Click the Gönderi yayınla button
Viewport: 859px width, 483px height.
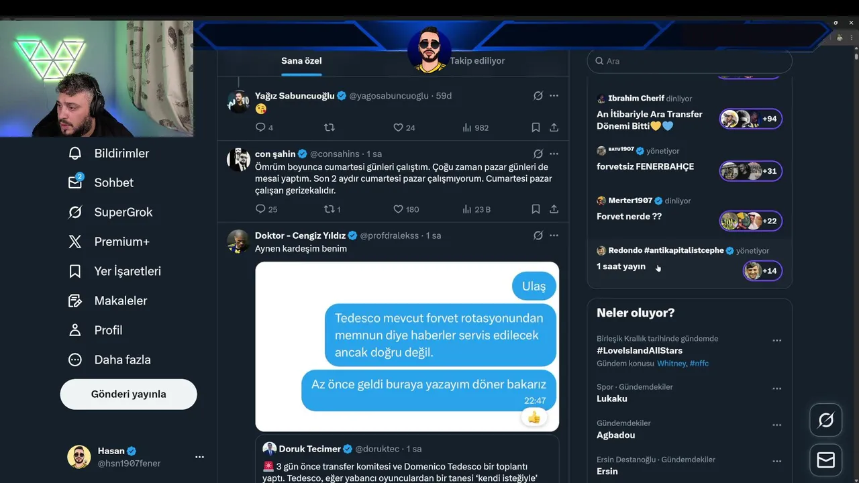(128, 394)
